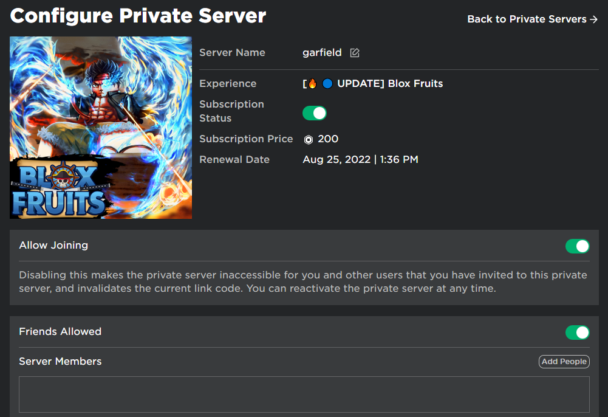Image resolution: width=608 pixels, height=417 pixels.
Task: Click the Subscription Status label
Action: pos(232,111)
